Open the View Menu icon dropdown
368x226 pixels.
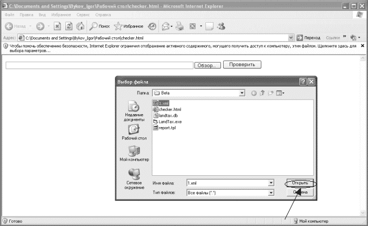280,93
